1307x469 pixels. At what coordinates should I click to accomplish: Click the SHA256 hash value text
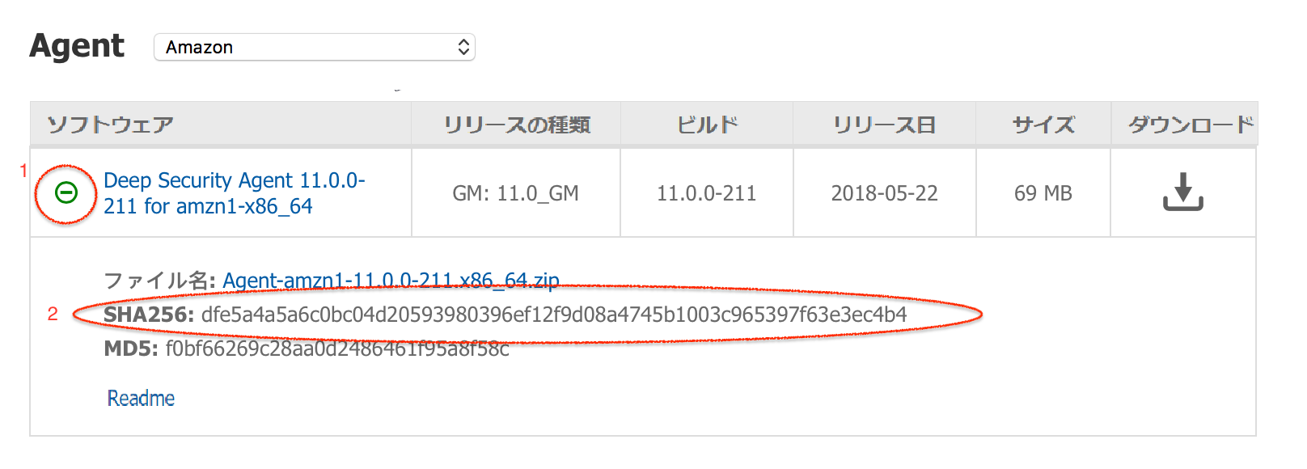point(554,315)
